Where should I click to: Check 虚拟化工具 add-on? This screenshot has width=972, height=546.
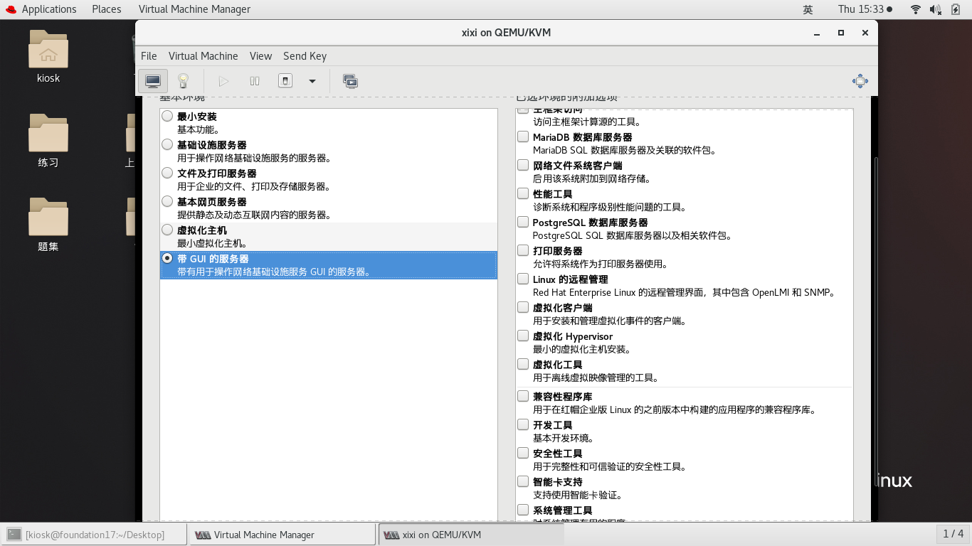coord(523,364)
